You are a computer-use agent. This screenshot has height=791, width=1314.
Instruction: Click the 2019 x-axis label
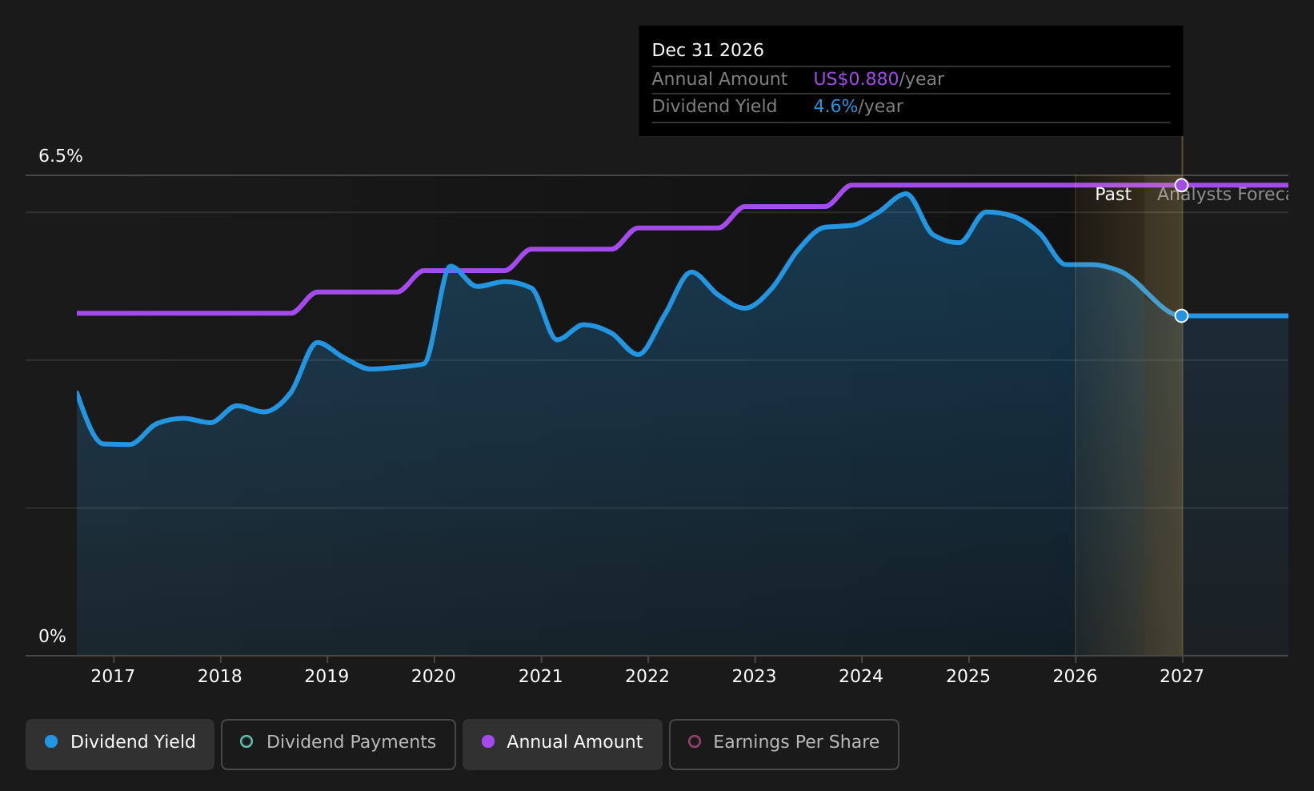coord(326,677)
